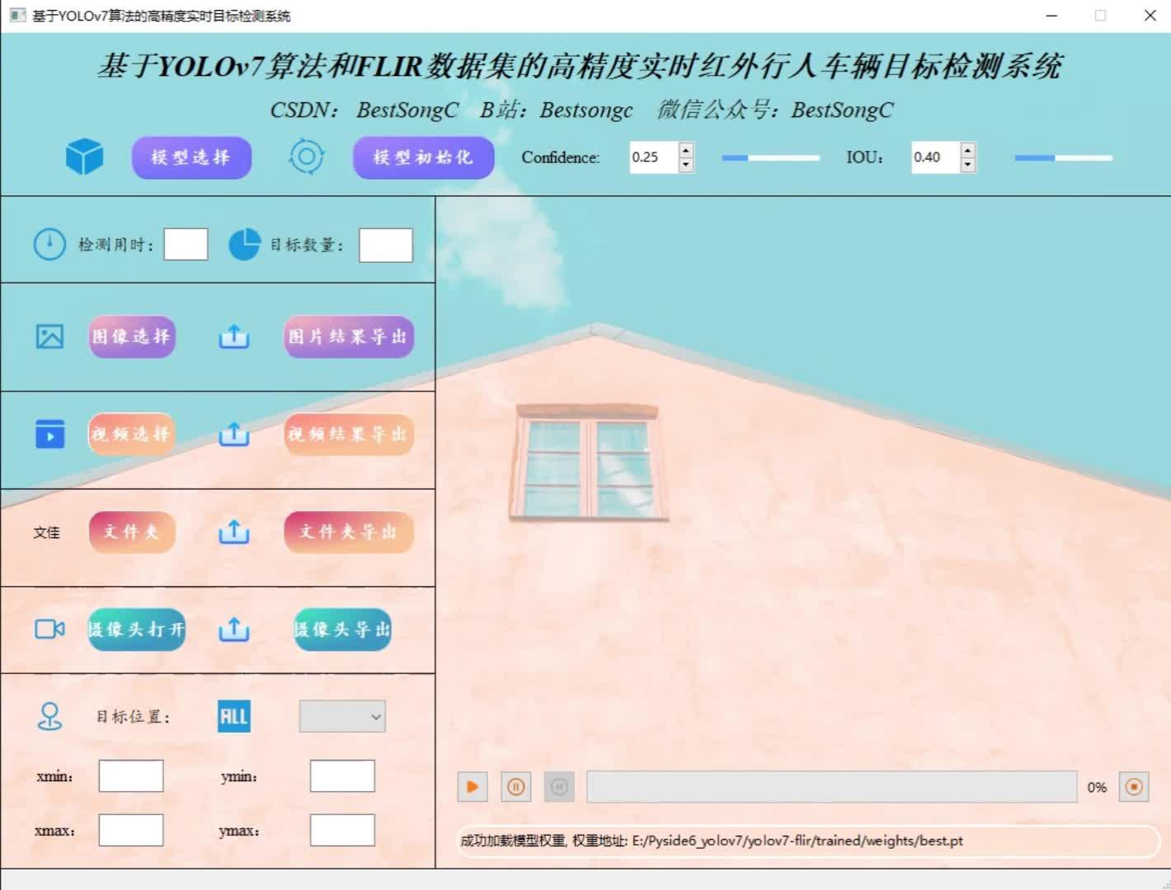Viewport: 1171px width, 890px height.
Task: Click the upload icon beside 图像选择
Action: 234,337
